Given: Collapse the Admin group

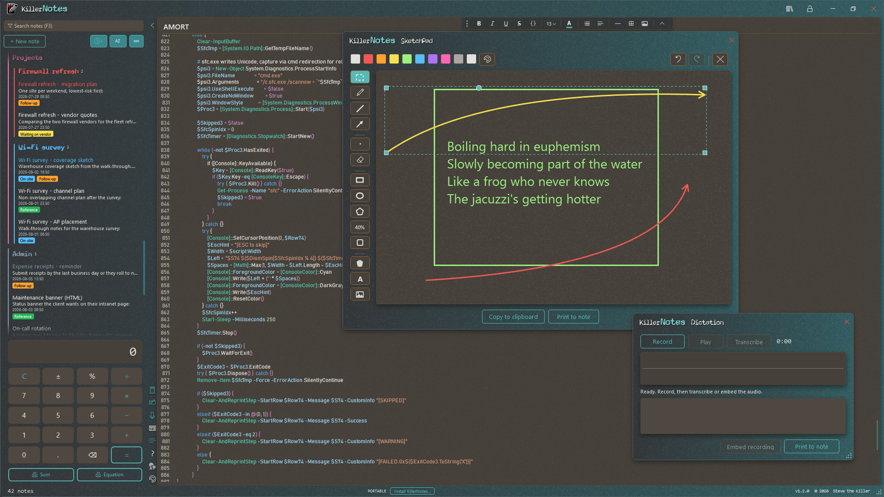Looking at the screenshot, I should (x=22, y=254).
